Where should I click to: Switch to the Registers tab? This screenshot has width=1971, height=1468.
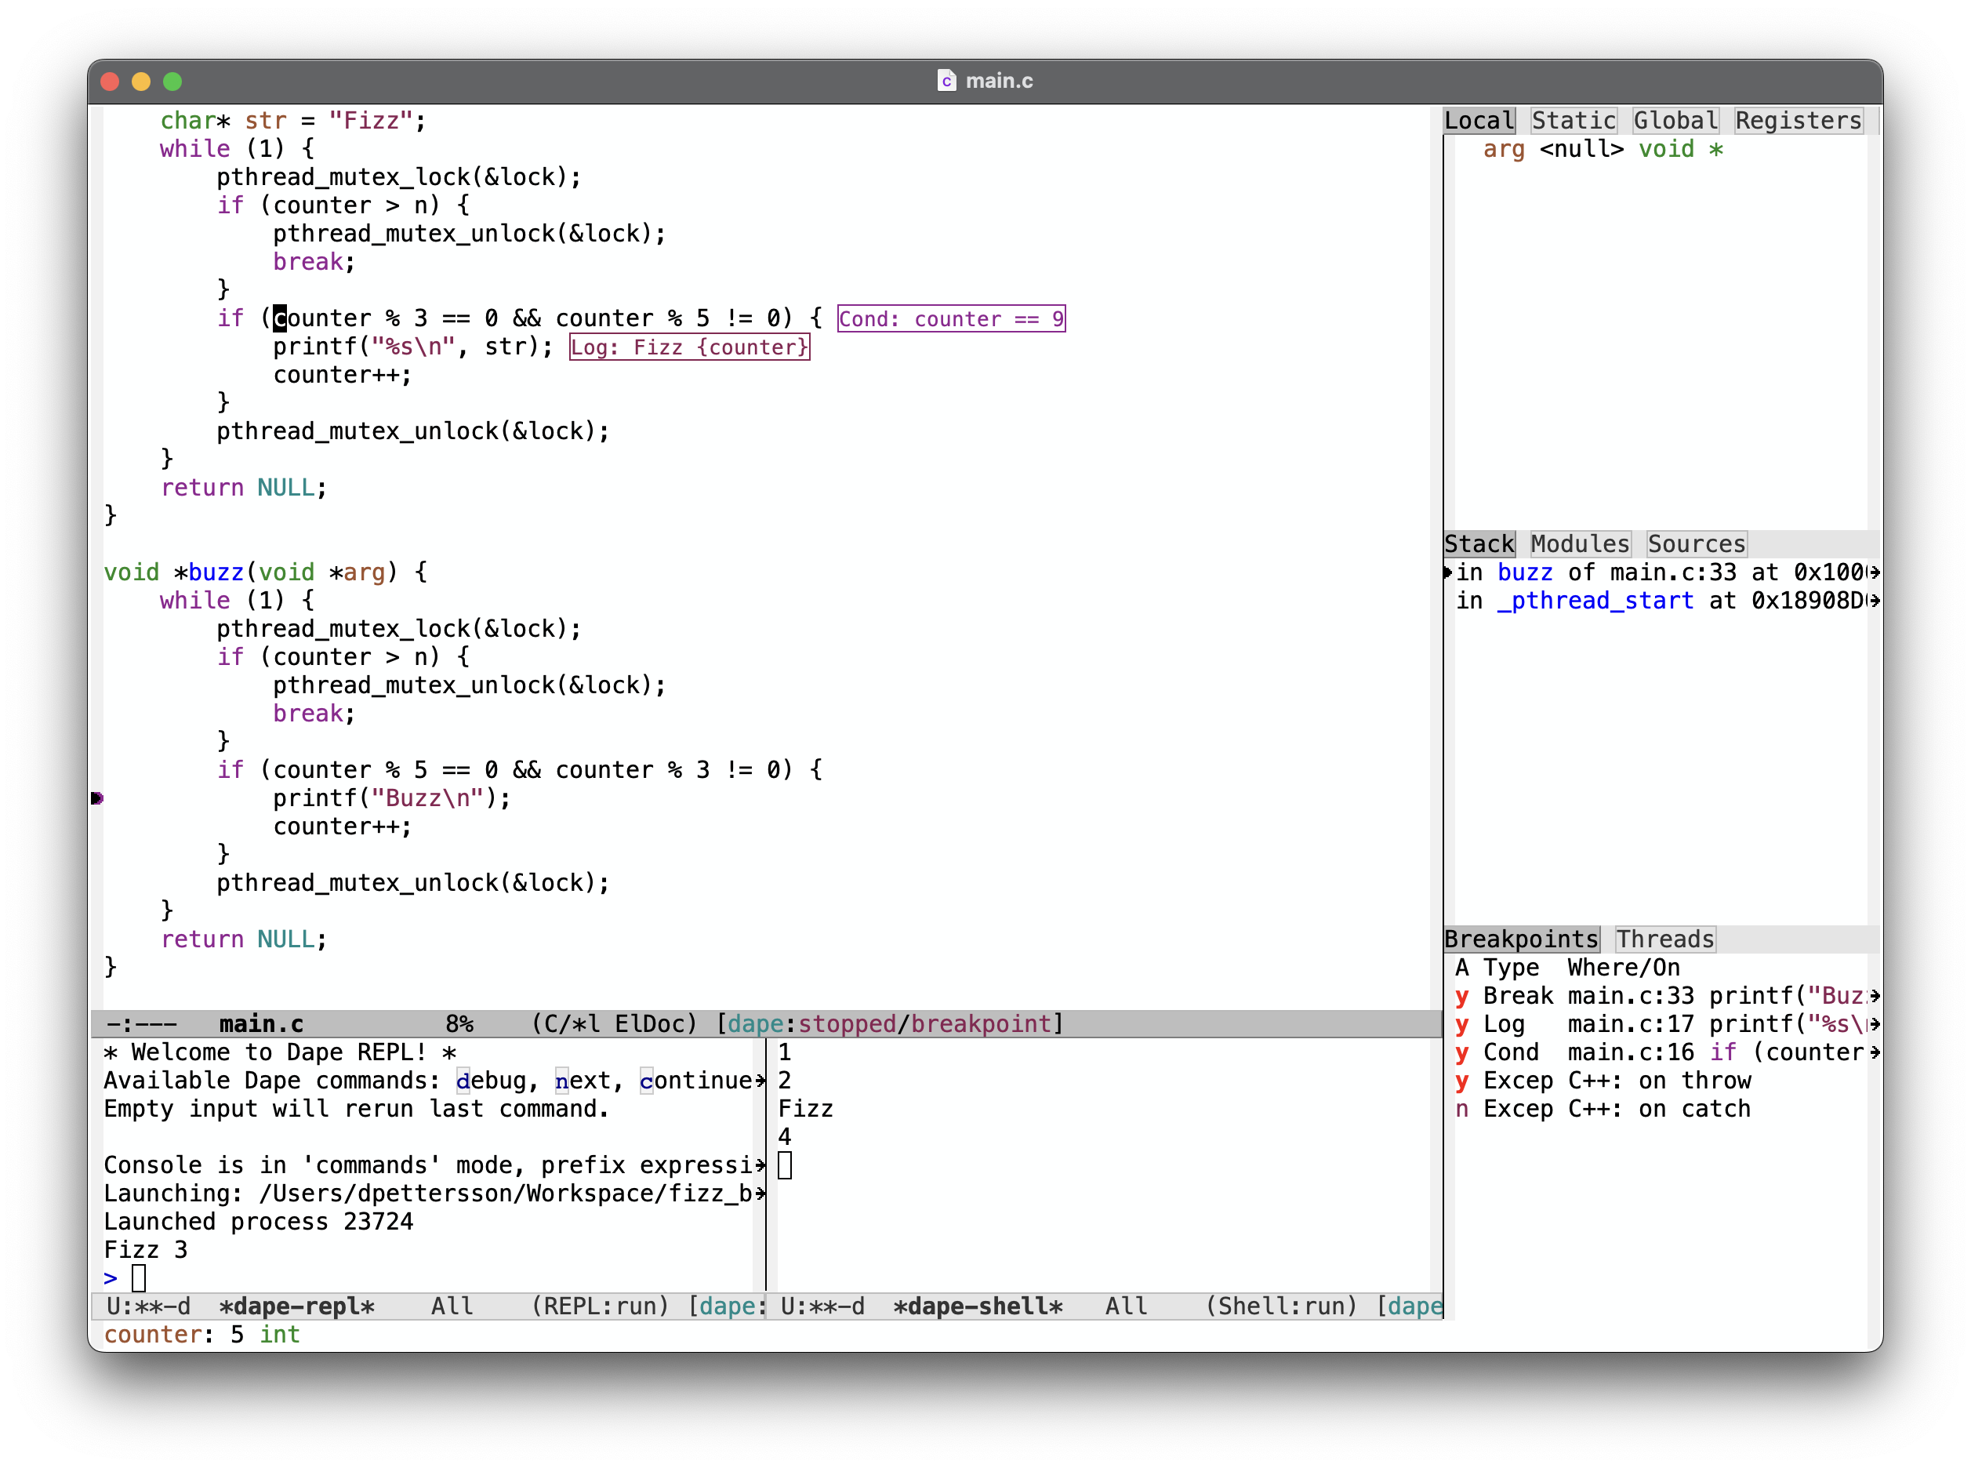pos(1798,121)
